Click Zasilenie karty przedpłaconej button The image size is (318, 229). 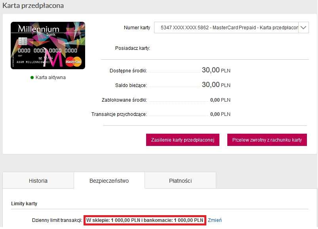pyautogui.click(x=183, y=140)
